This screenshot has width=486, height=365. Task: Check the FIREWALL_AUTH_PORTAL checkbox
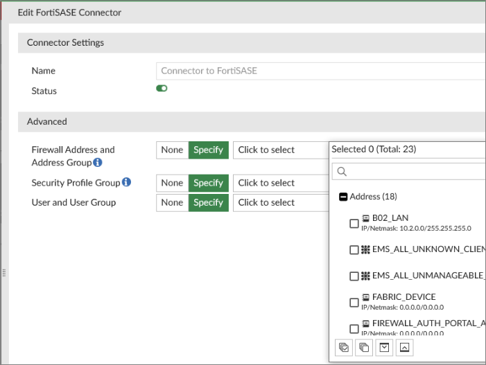354,329
